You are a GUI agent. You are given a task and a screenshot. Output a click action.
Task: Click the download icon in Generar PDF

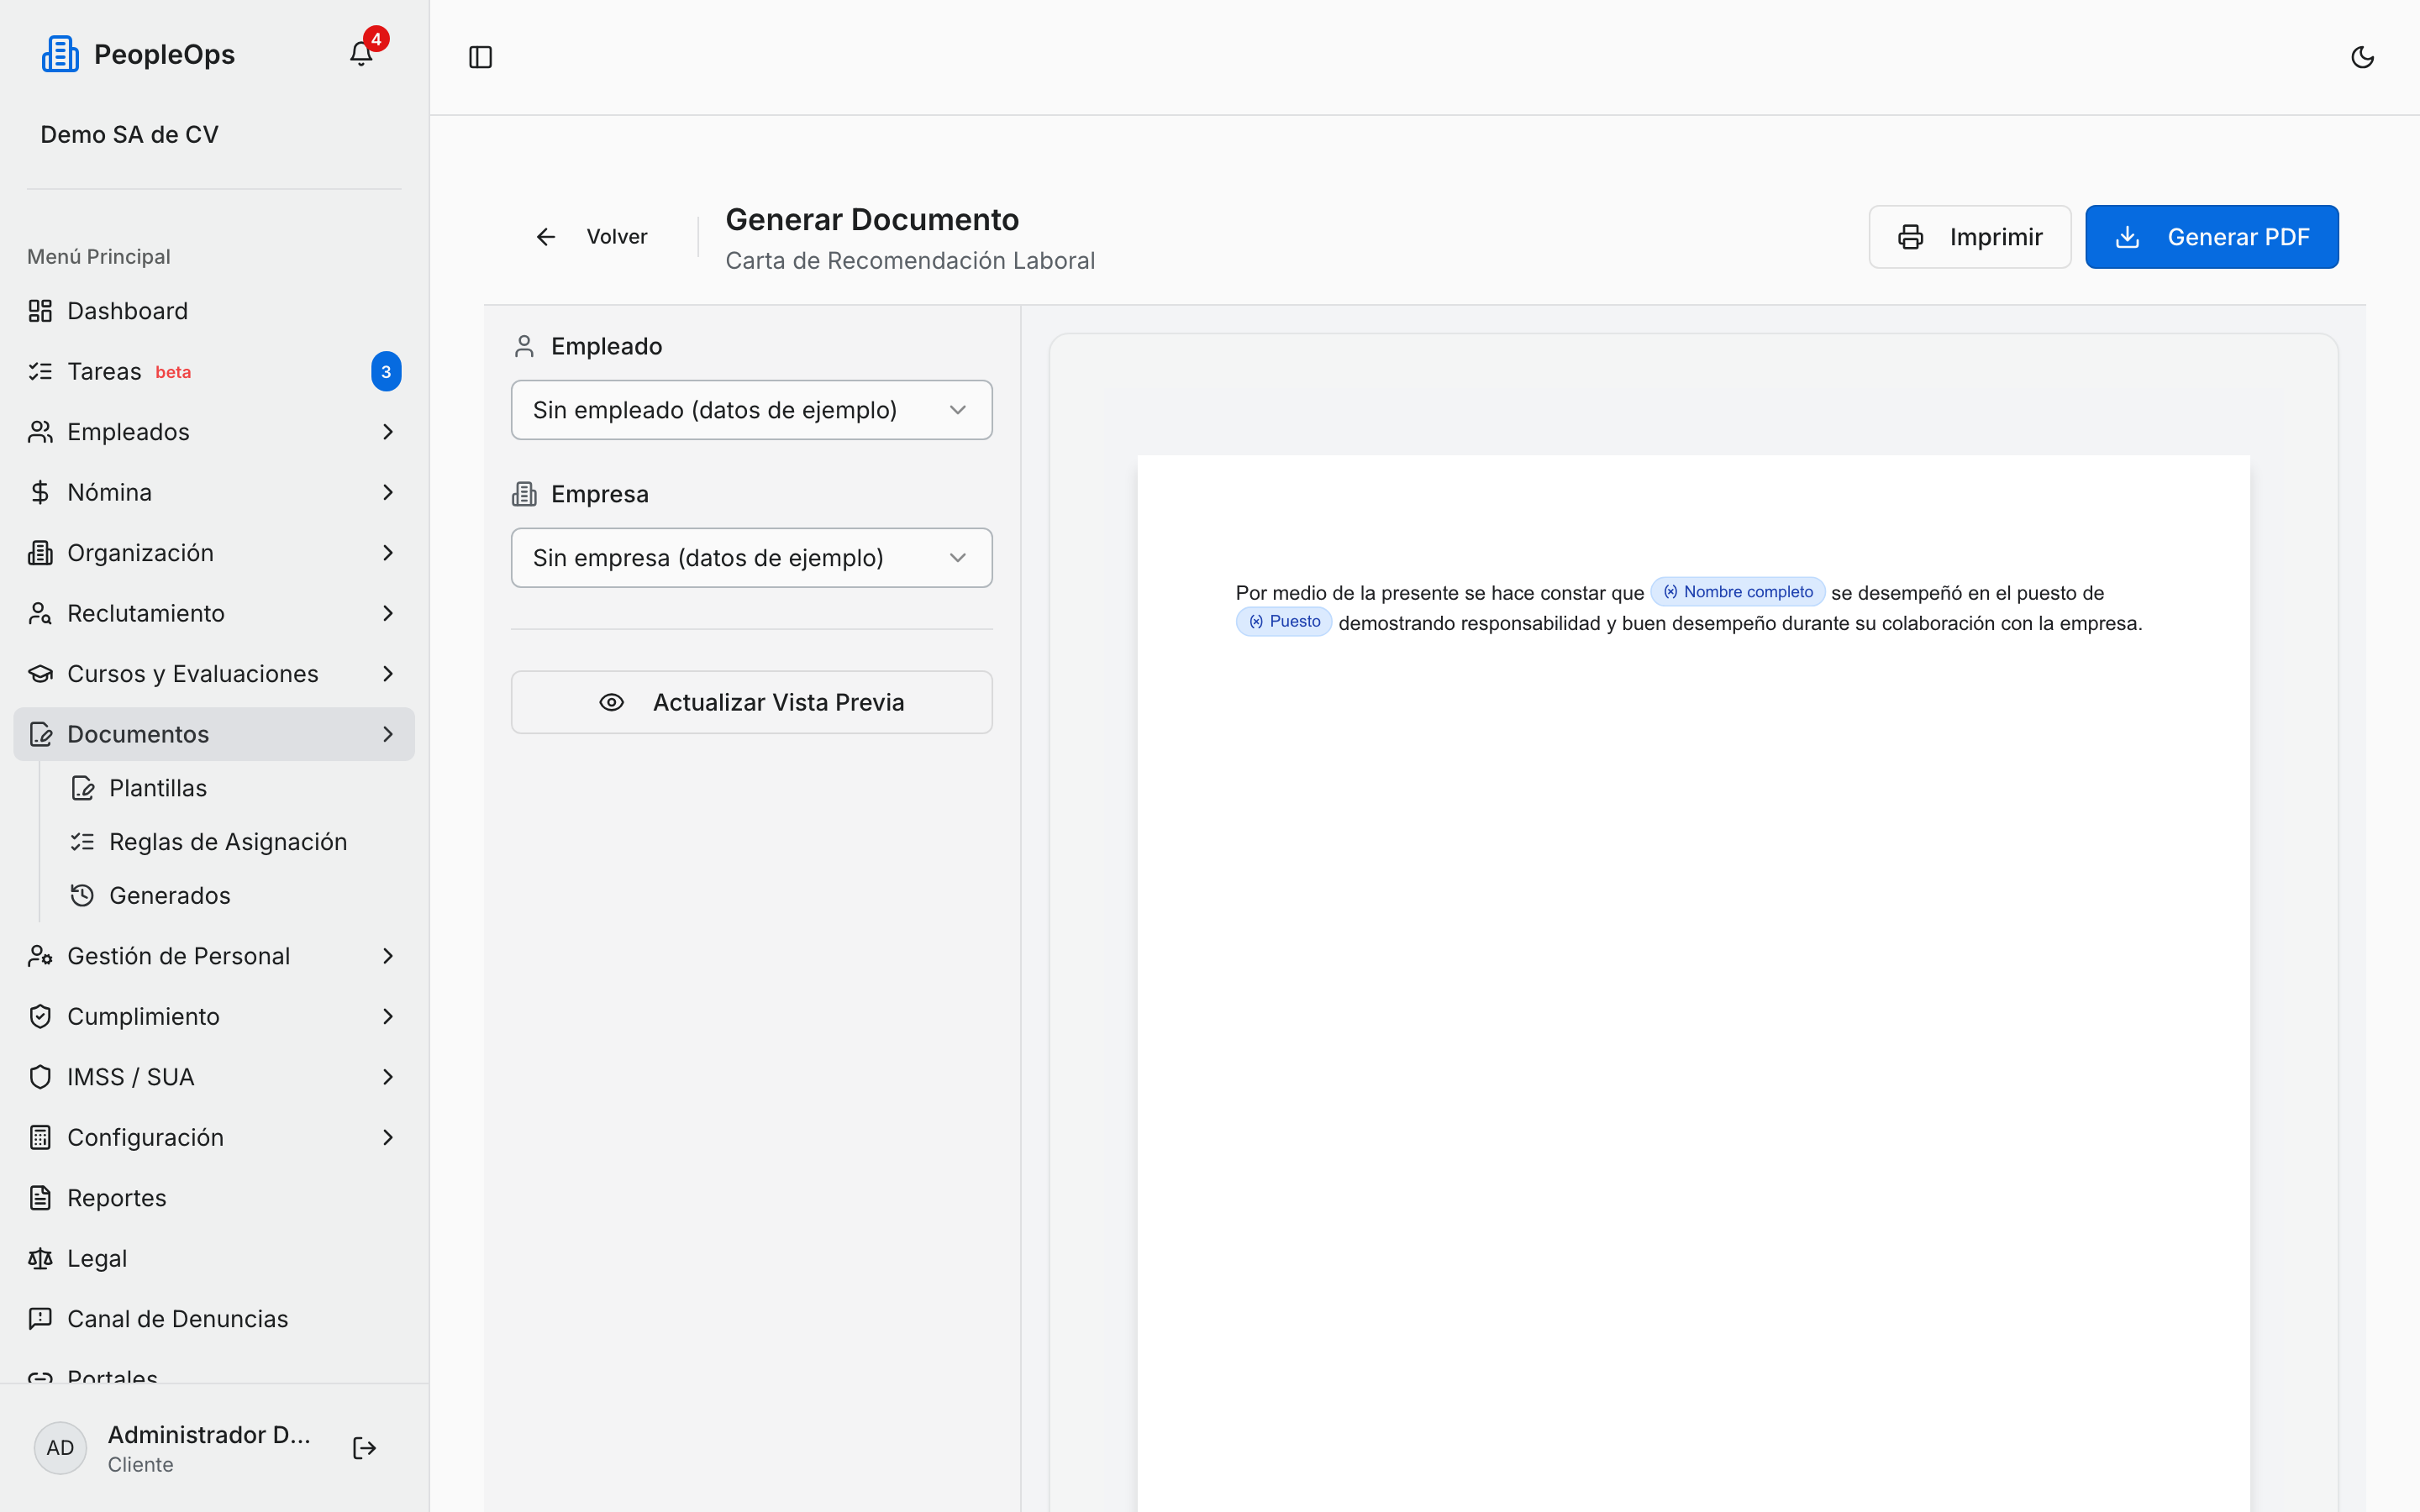(2127, 237)
